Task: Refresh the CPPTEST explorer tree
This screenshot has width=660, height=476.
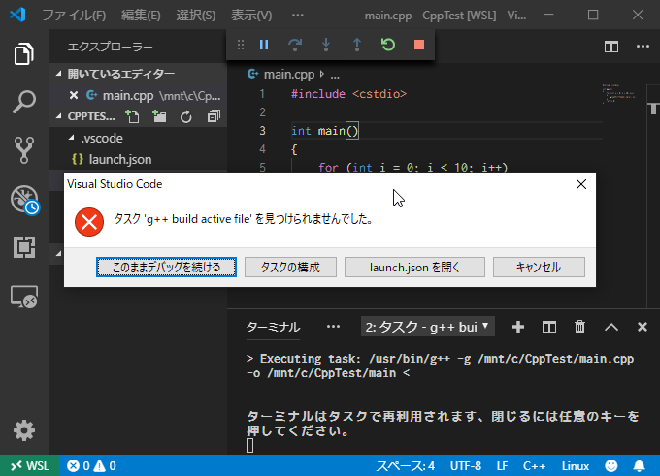Action: 186,116
